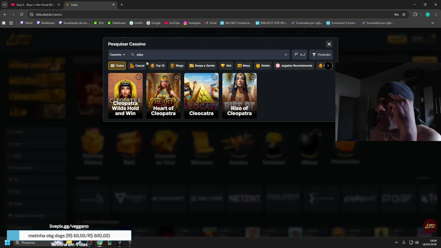
Task: Click the magnifier icon in the search bar
Action: pos(133,54)
